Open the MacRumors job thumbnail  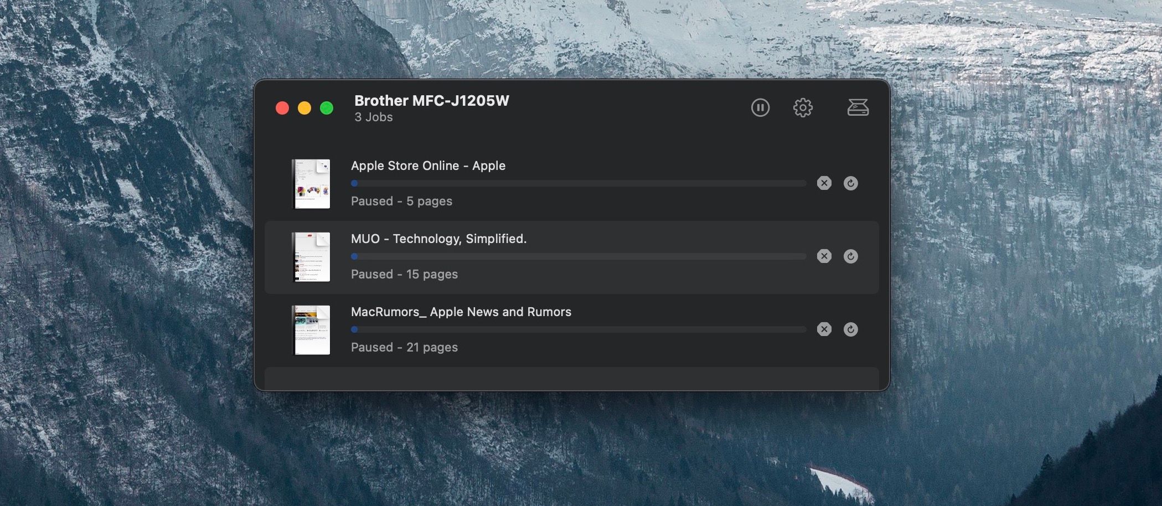(311, 329)
